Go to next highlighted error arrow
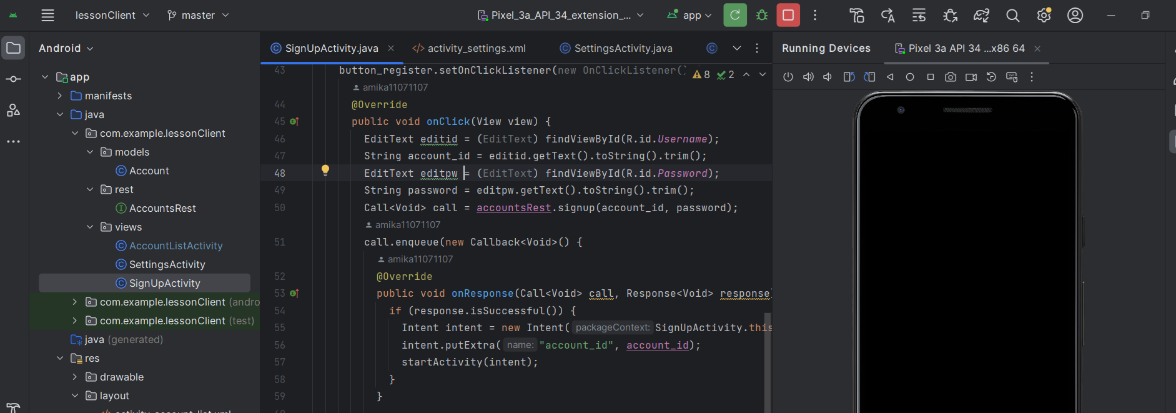 coord(763,74)
